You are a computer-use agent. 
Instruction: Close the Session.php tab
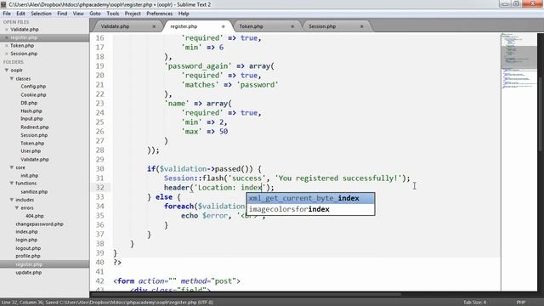(362, 26)
